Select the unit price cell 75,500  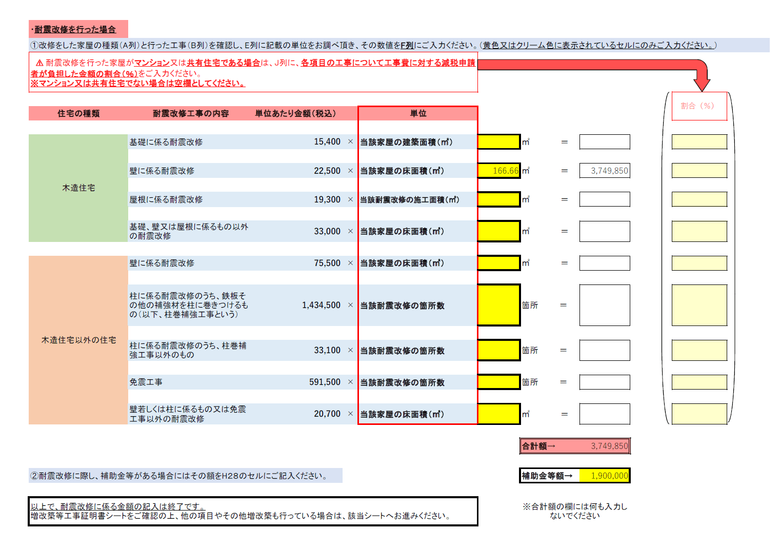coord(327,263)
